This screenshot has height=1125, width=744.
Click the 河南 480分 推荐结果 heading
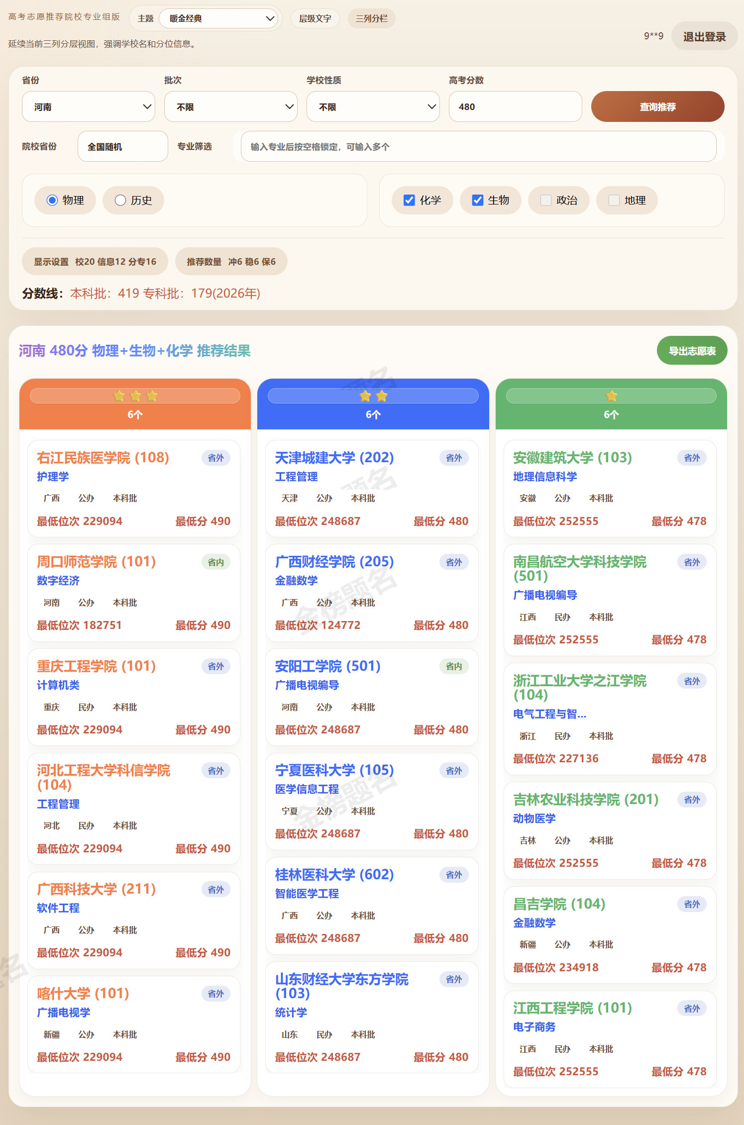[x=134, y=351]
